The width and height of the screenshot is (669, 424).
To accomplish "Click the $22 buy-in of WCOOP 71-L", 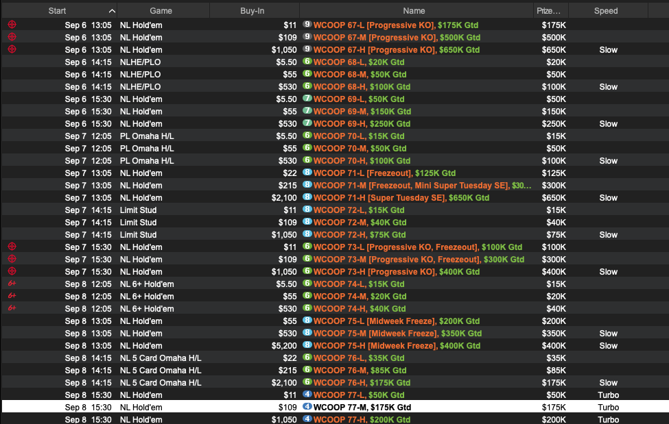I will click(x=290, y=173).
